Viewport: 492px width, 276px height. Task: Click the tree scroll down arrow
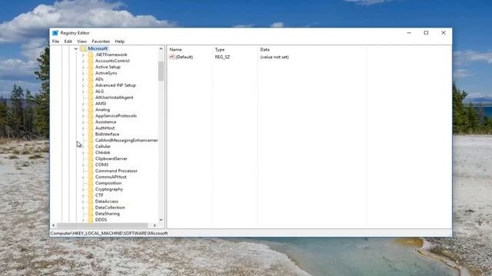pos(161,220)
